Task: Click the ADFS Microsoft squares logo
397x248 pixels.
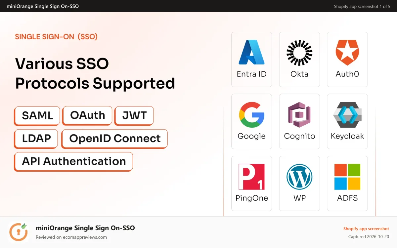Action: [347, 177]
